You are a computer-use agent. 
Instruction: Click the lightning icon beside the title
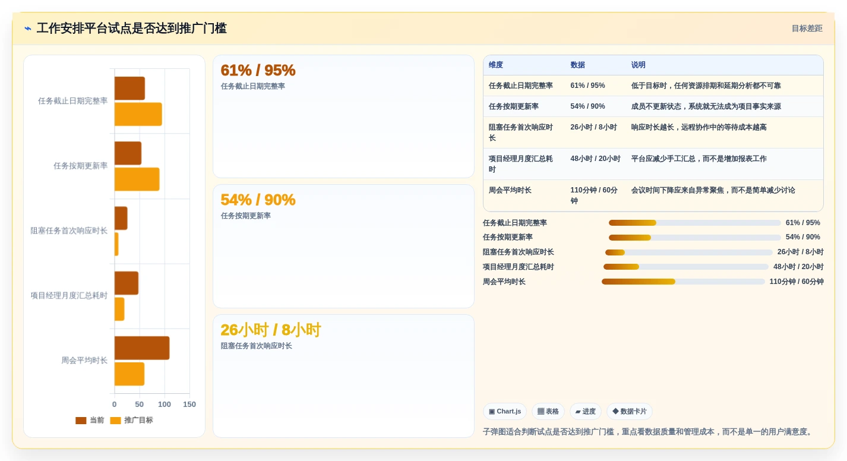pos(28,29)
